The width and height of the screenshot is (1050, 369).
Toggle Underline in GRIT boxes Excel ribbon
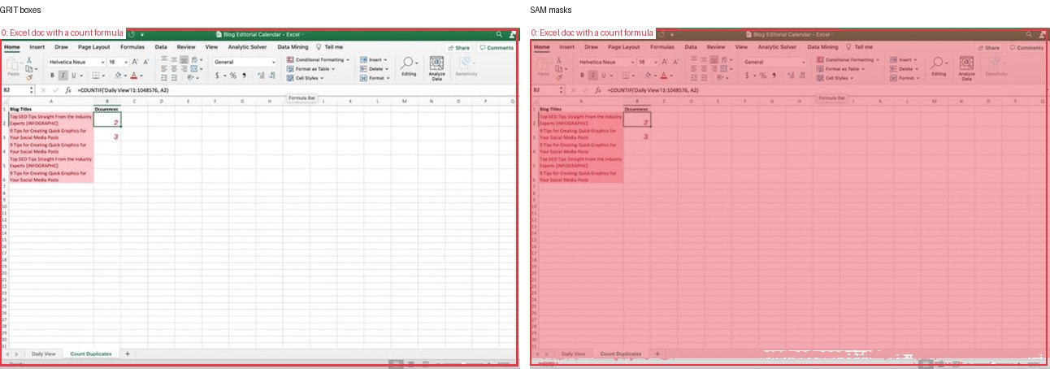pyautogui.click(x=74, y=76)
